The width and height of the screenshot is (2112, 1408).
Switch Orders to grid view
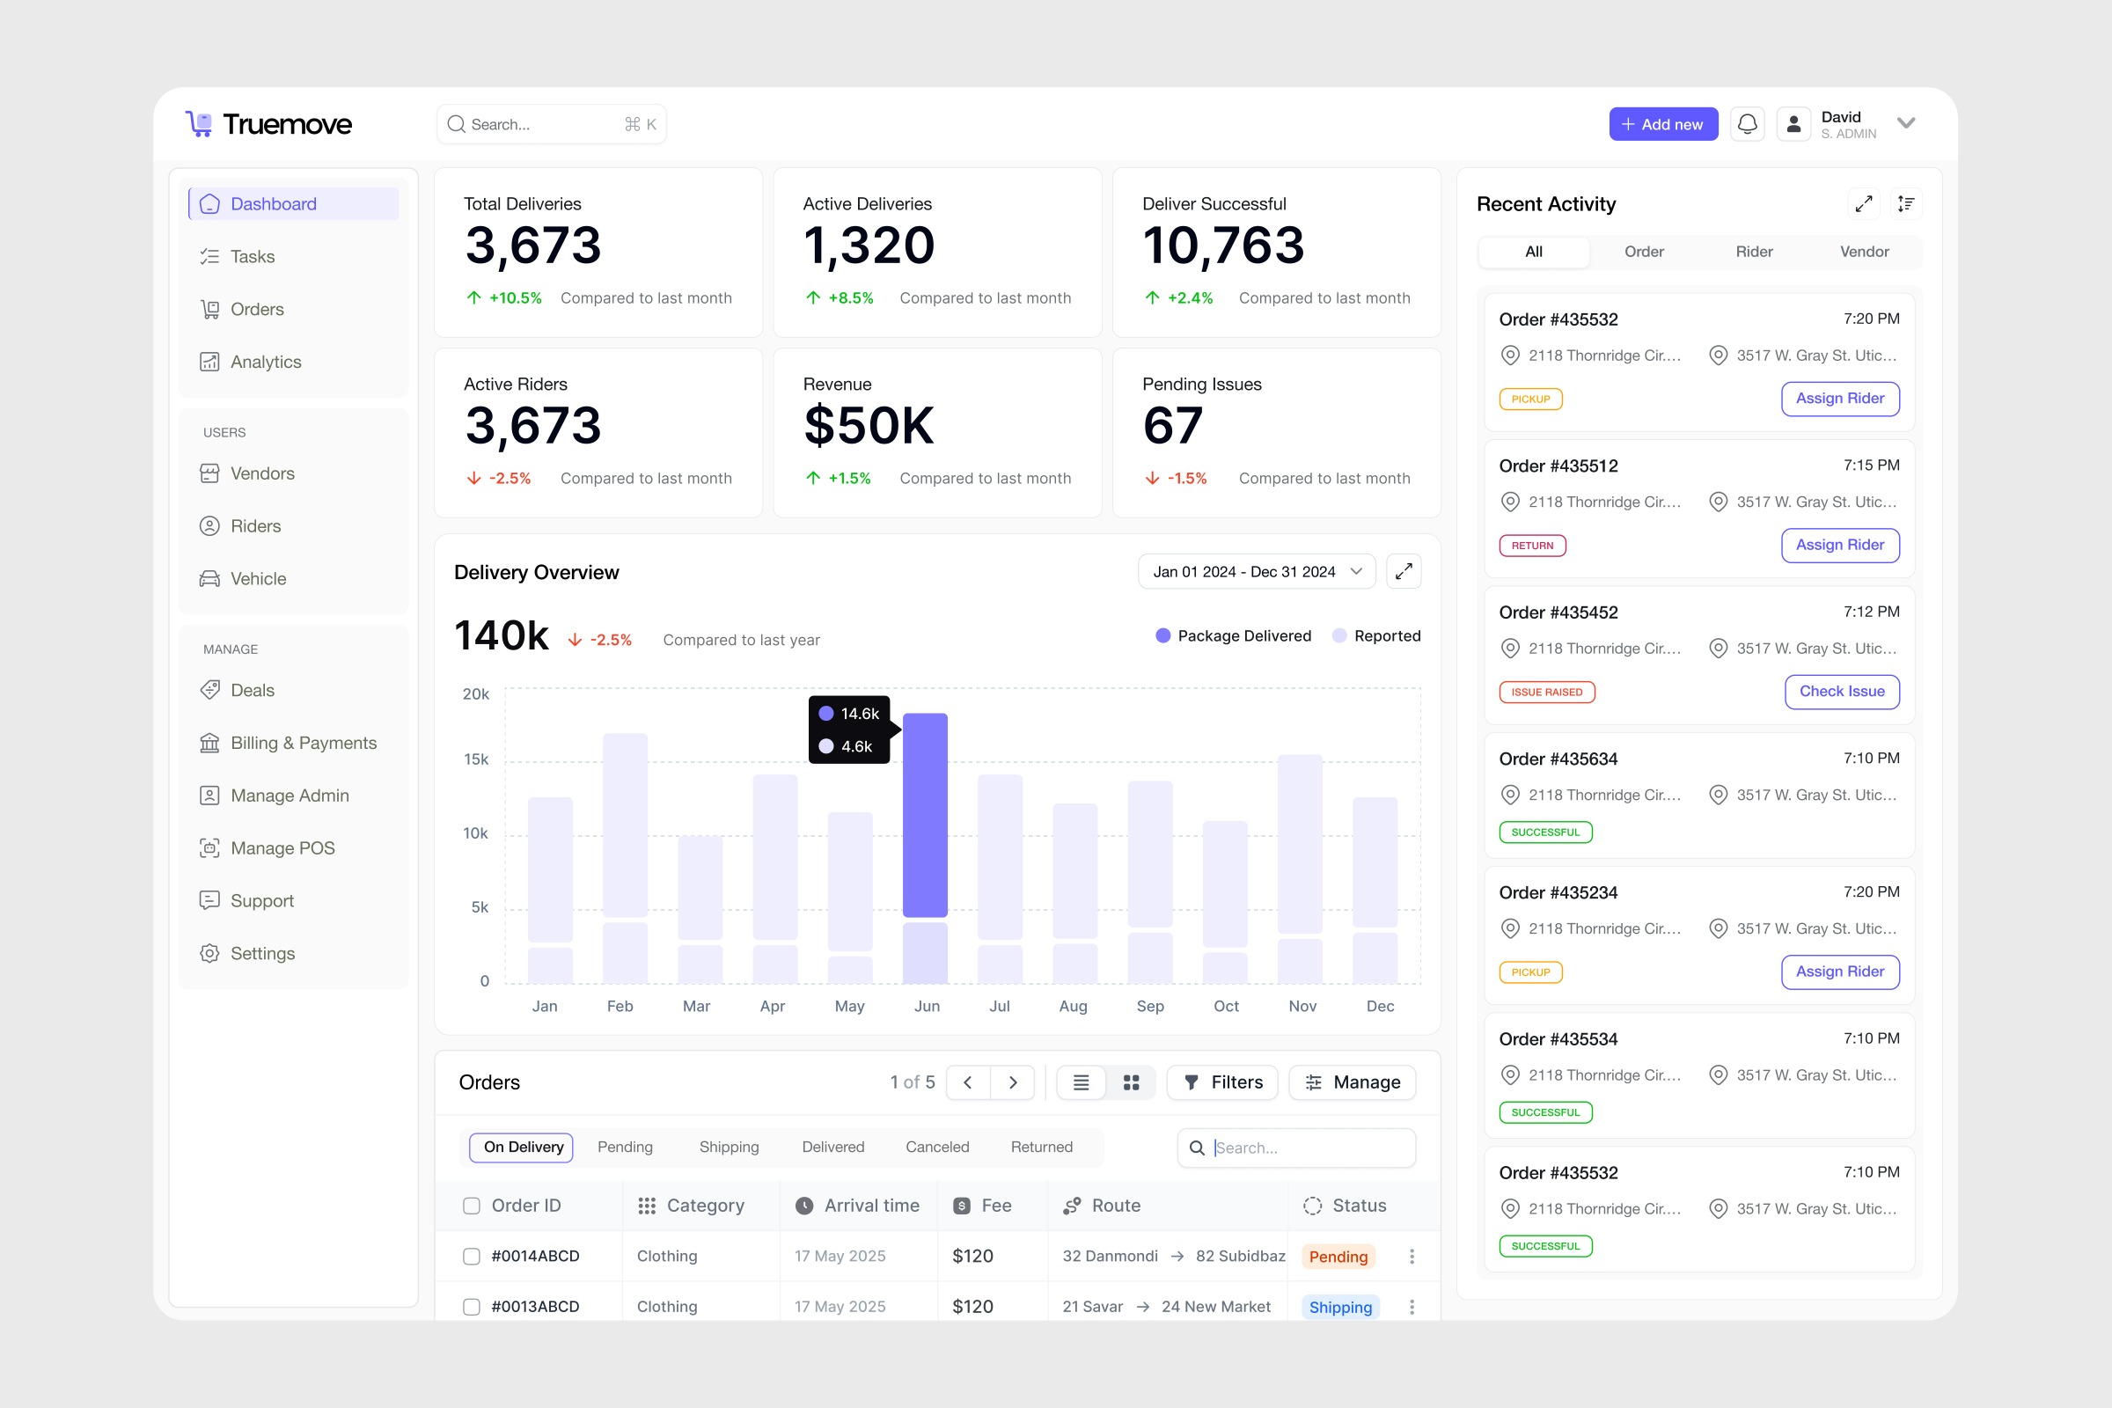point(1131,1082)
